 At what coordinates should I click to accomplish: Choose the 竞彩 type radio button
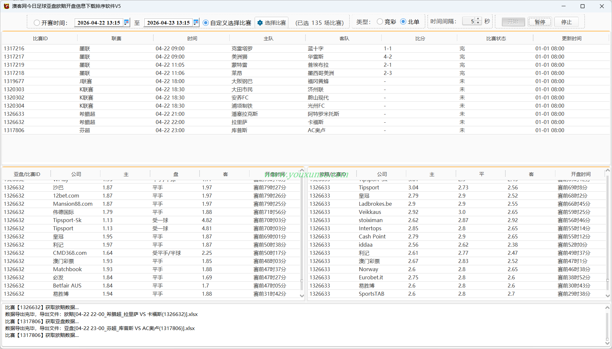pyautogui.click(x=380, y=22)
